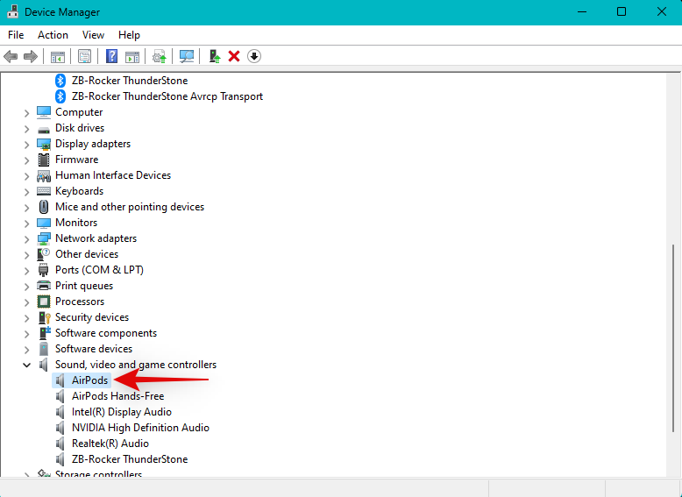Image resolution: width=682 pixels, height=497 pixels.
Task: Expand the Monitors node
Action: pyautogui.click(x=26, y=224)
